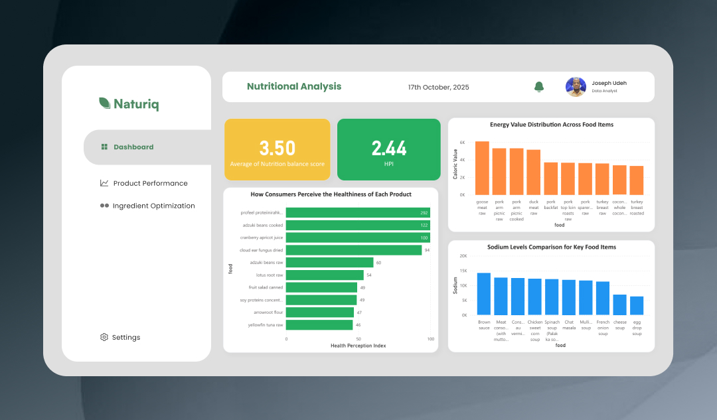Viewport: 717px width, 420px height.
Task: Click the Naturiq brand name
Action: pyautogui.click(x=136, y=104)
